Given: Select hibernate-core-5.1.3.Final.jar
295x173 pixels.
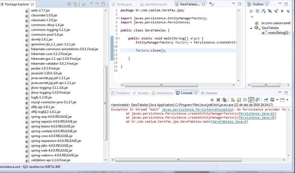Looking at the screenshot, I should click(52, 54).
